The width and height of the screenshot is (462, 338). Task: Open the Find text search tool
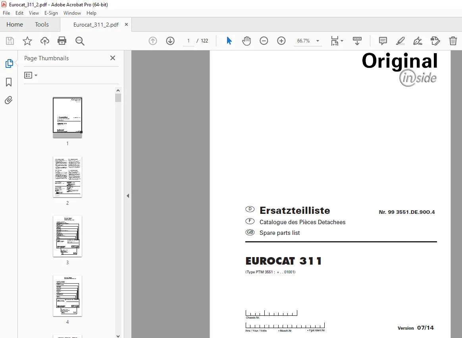(x=80, y=41)
